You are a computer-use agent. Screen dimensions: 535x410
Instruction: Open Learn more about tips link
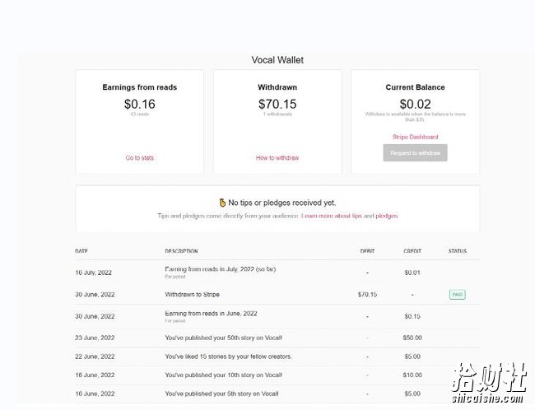(x=332, y=216)
